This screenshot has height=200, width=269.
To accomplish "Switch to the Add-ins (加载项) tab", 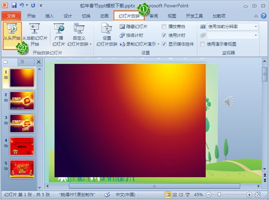I will pyautogui.click(x=219, y=16).
